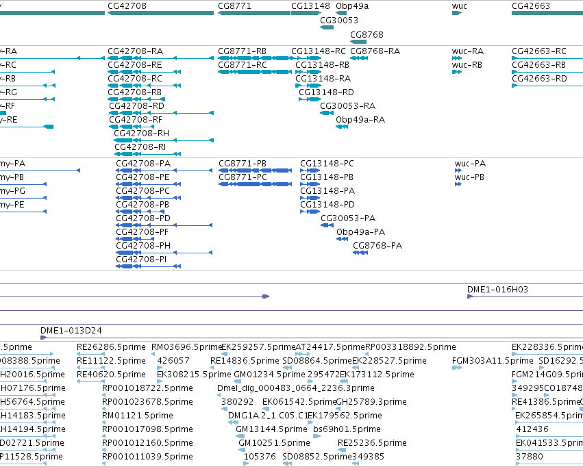The height and width of the screenshot is (467, 583).
Task: Select protein CG42708-PI
Action: point(141,260)
